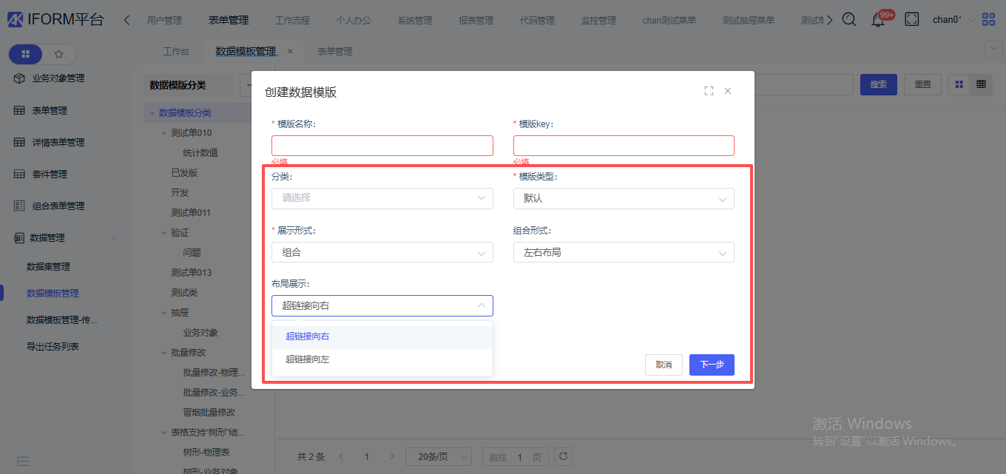
Task: Collapse the 数据管理 sidebar section
Action: pyautogui.click(x=114, y=238)
